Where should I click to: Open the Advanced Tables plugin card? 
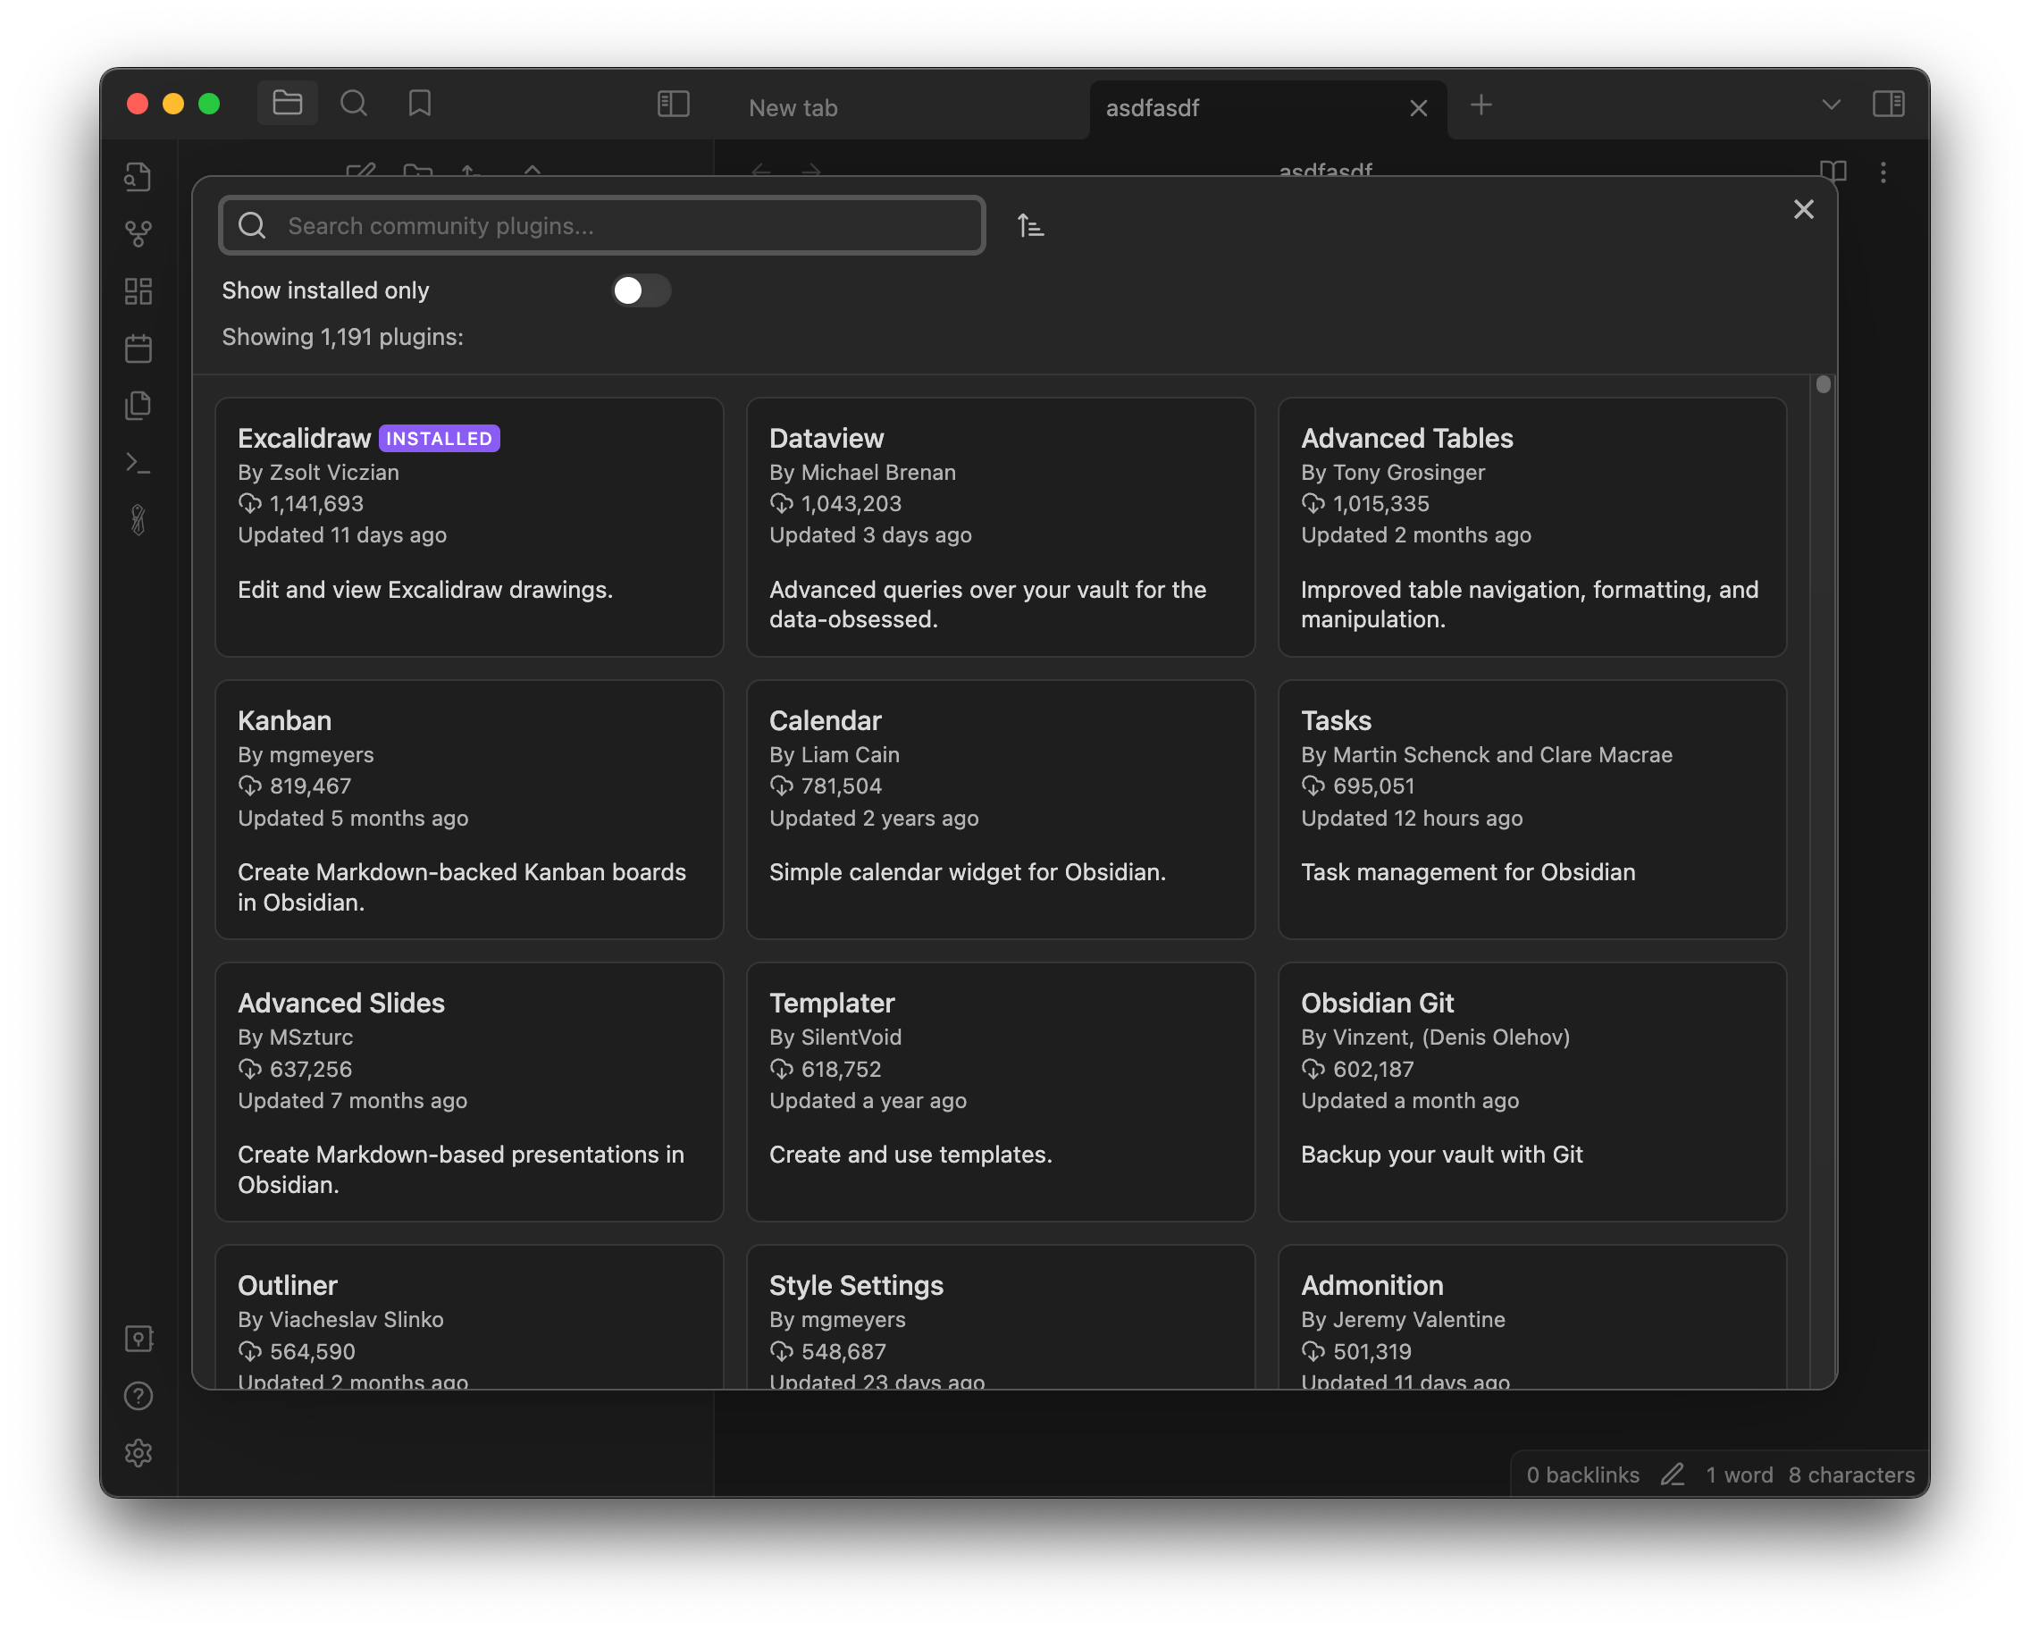tap(1532, 526)
